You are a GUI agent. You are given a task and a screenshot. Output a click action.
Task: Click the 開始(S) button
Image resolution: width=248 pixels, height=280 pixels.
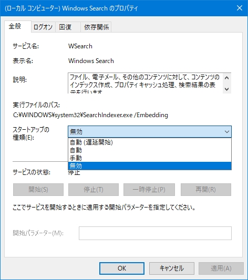coord(38,190)
